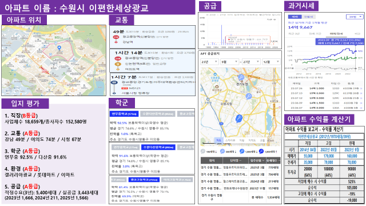Click the Sinbundang line badge in the 1시간 14분 route
The image size is (366, 206).
coord(118,58)
